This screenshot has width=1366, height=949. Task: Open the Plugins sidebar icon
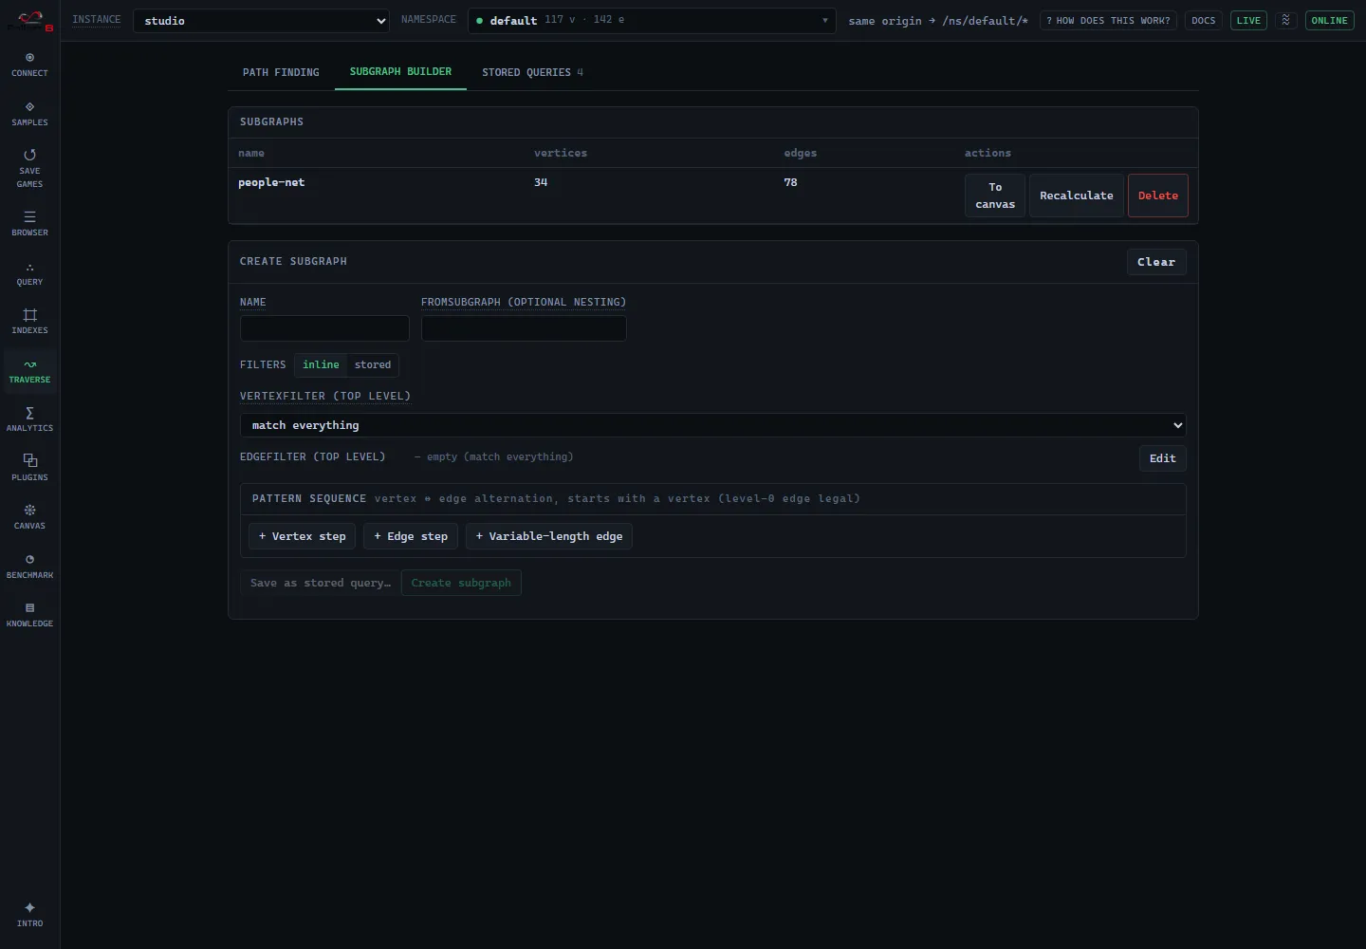pyautogui.click(x=29, y=469)
